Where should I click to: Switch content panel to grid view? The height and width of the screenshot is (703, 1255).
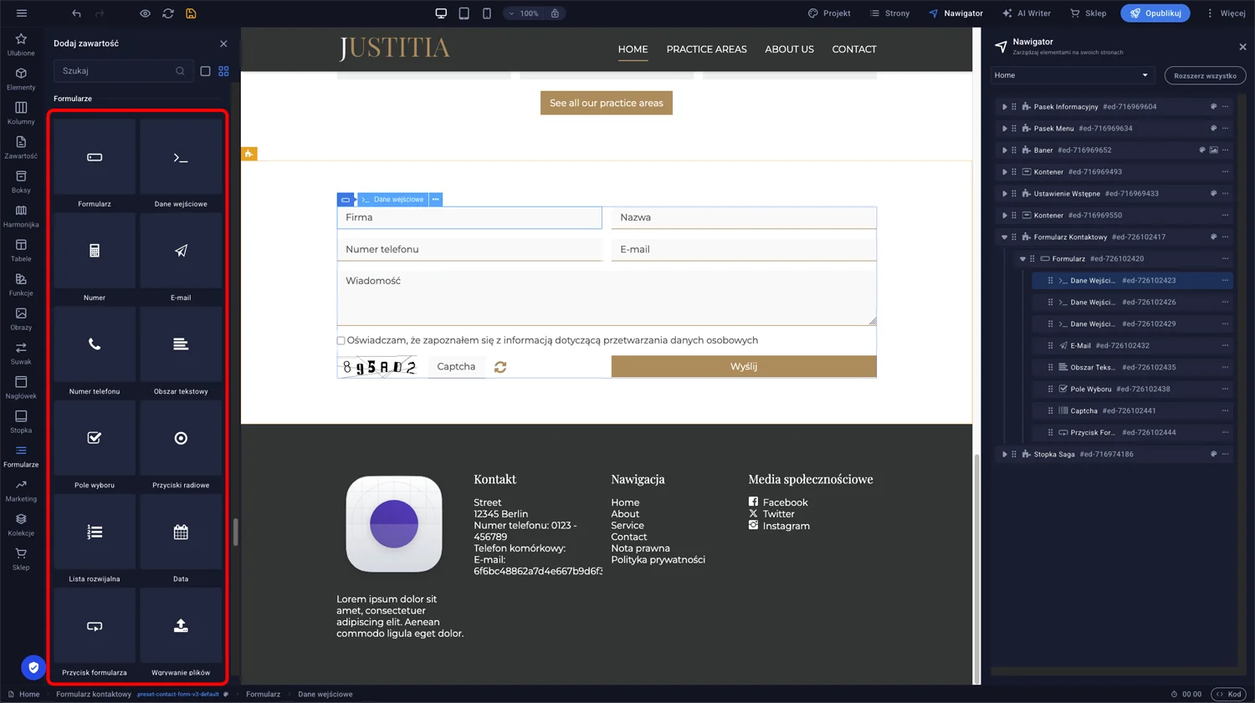click(223, 71)
